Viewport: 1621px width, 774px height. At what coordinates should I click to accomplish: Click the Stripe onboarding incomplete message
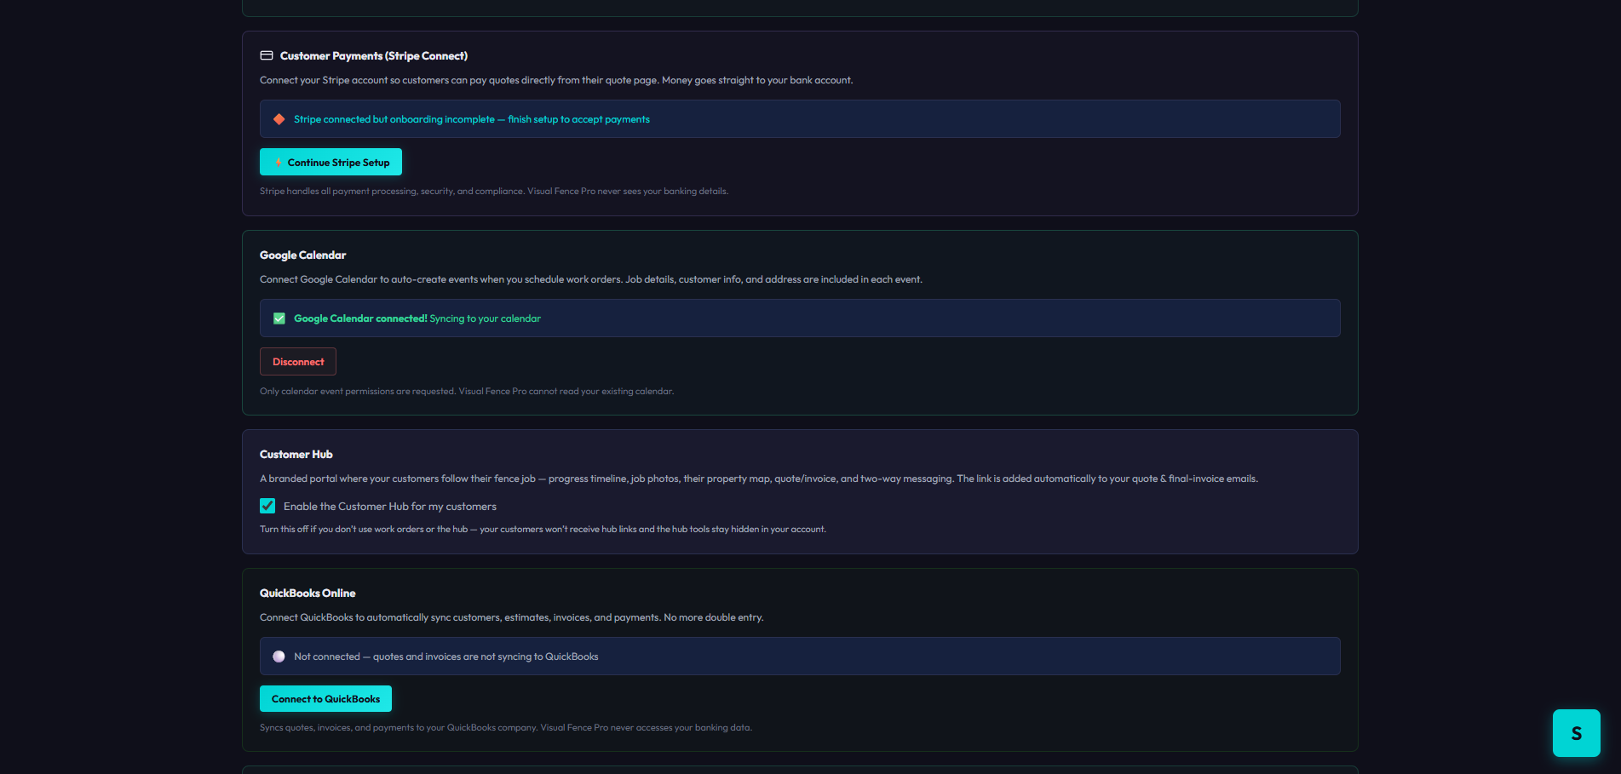[x=472, y=119]
